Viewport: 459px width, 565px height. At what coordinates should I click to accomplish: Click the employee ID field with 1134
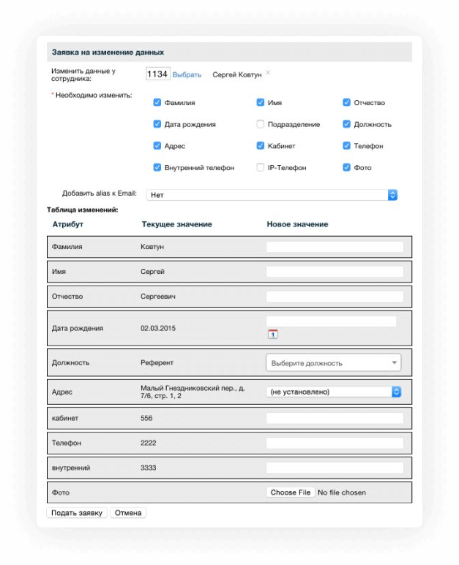(158, 74)
